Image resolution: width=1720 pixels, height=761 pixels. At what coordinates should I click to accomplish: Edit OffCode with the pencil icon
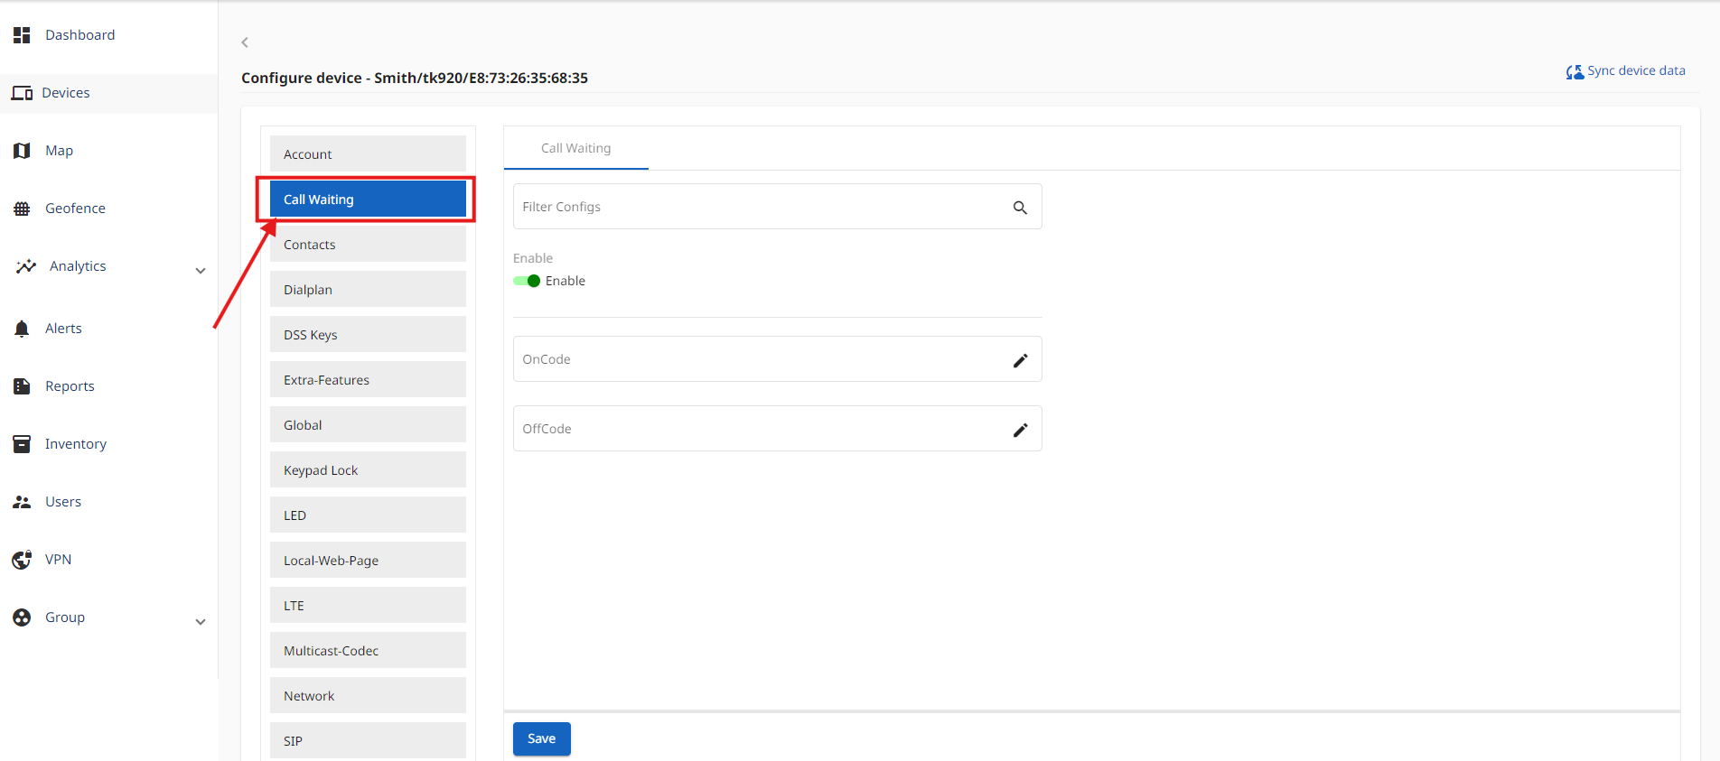click(x=1020, y=430)
